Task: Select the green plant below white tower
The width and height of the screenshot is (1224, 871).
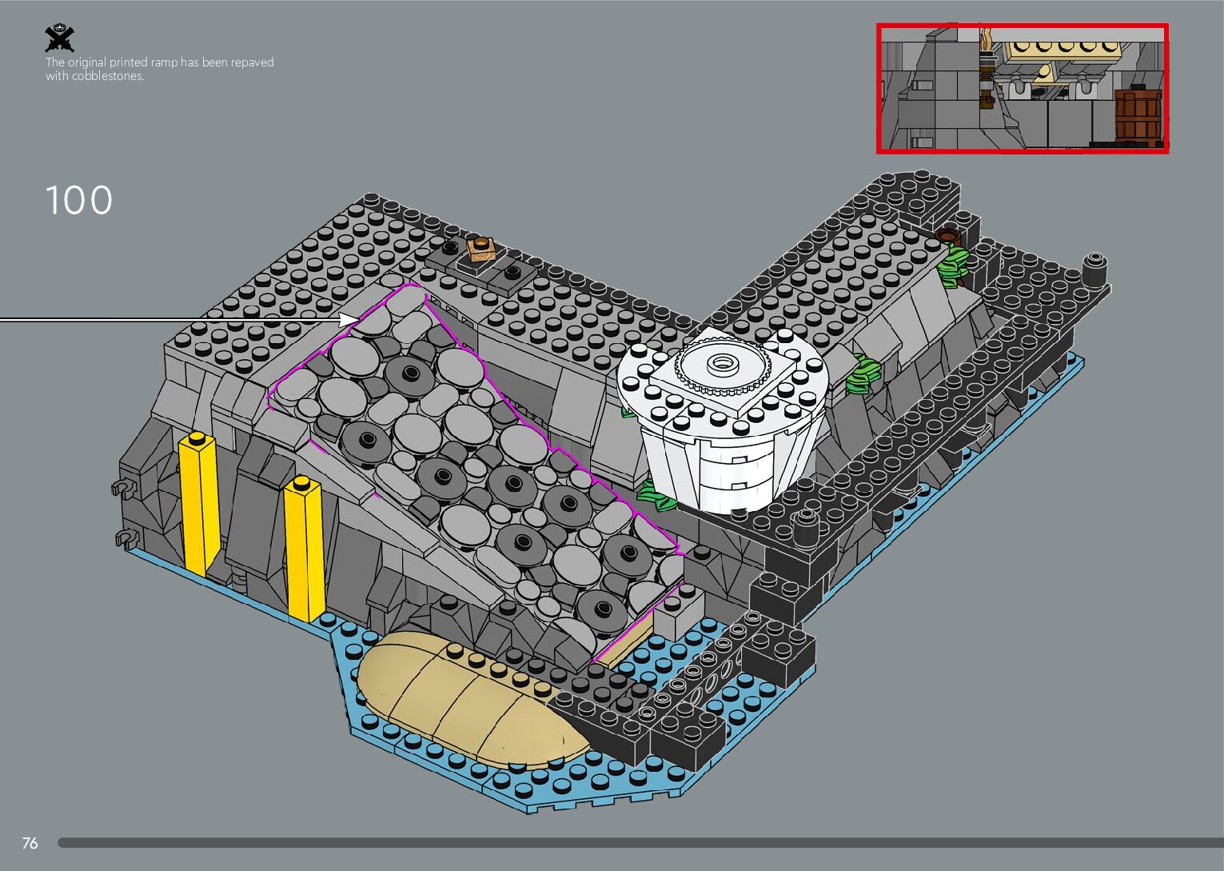Action: coord(660,497)
